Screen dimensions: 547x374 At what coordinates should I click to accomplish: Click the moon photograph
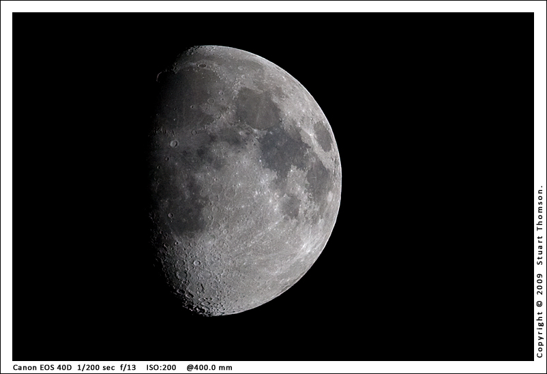(x=273, y=186)
